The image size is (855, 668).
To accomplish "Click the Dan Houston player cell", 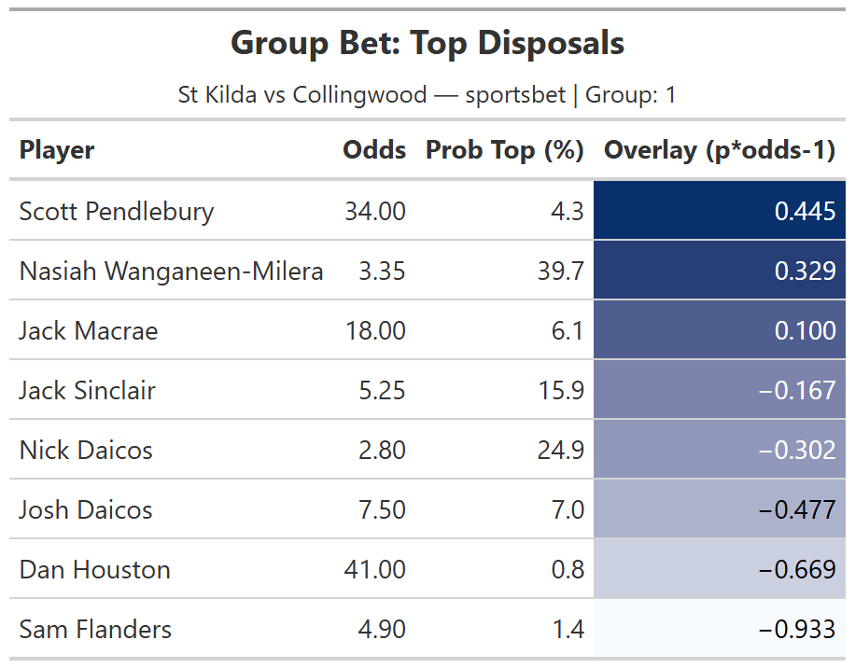I will pos(94,570).
